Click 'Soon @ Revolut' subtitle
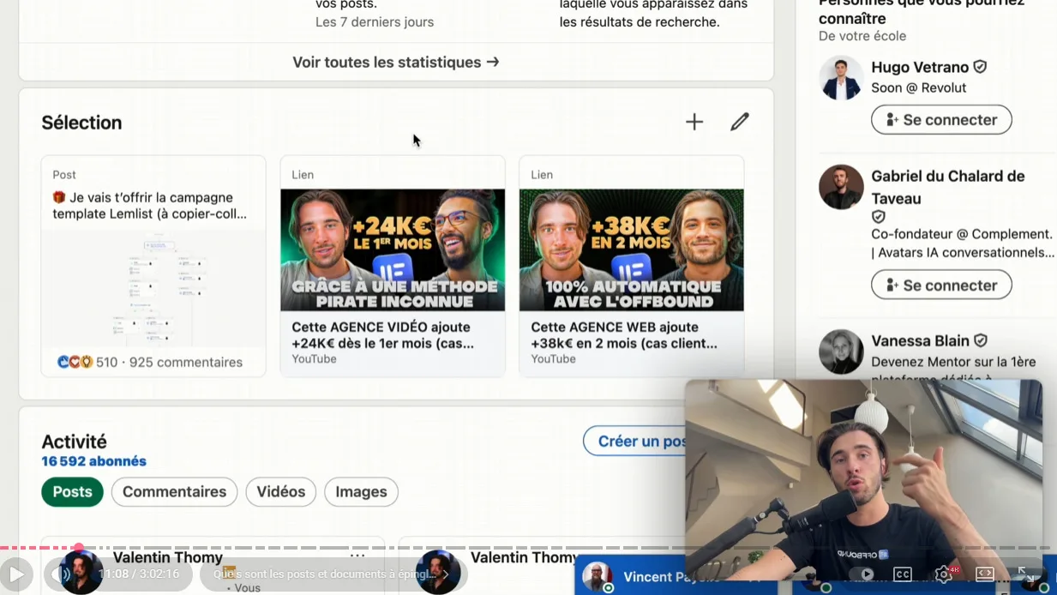Viewport: 1057px width, 595px height. click(919, 87)
